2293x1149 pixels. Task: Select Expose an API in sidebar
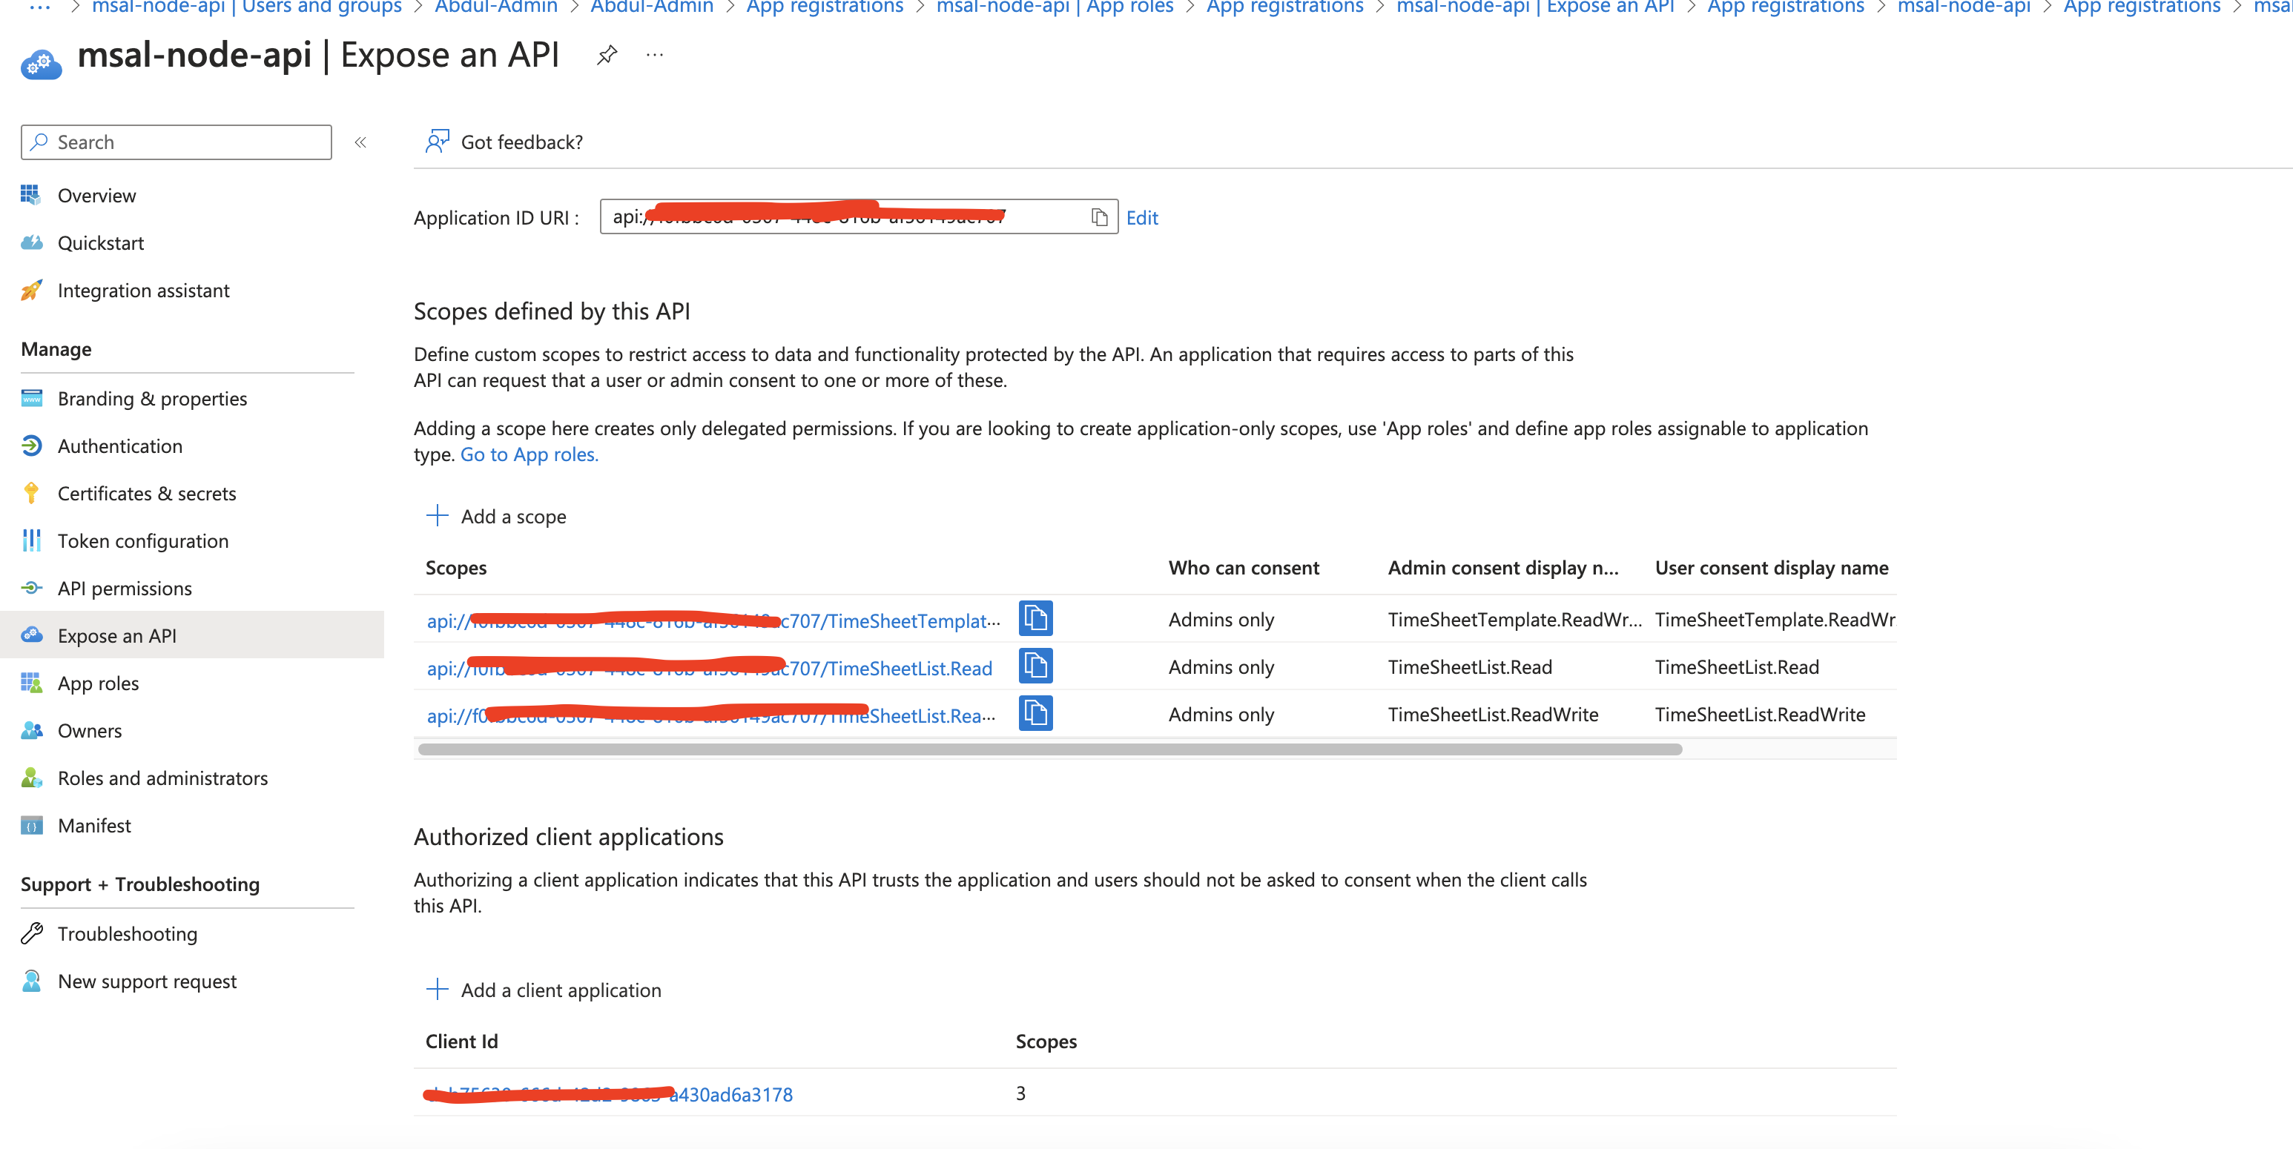(x=191, y=635)
